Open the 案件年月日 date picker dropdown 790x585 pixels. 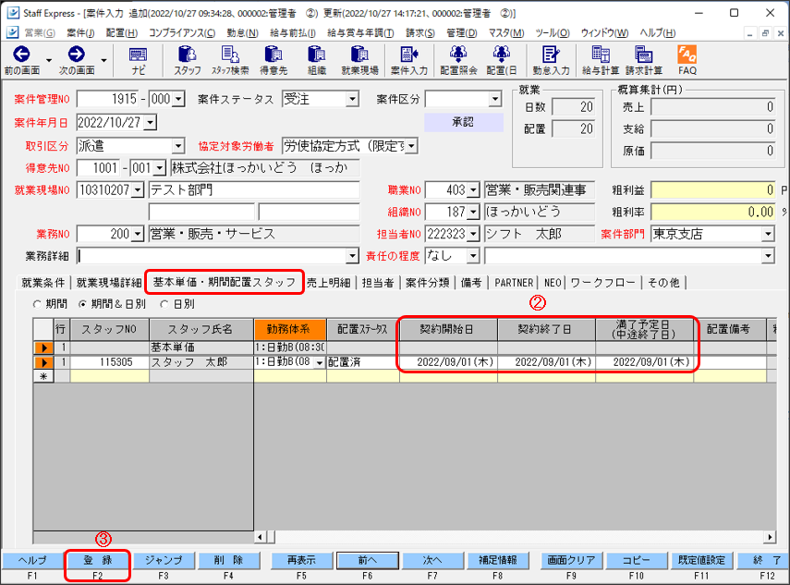click(150, 122)
